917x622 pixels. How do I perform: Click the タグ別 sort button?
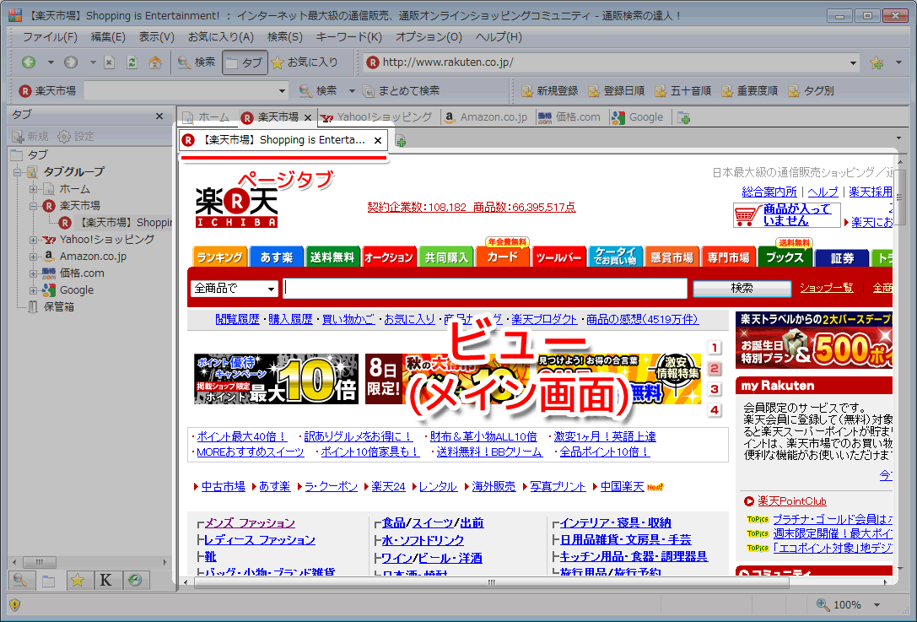coord(811,90)
